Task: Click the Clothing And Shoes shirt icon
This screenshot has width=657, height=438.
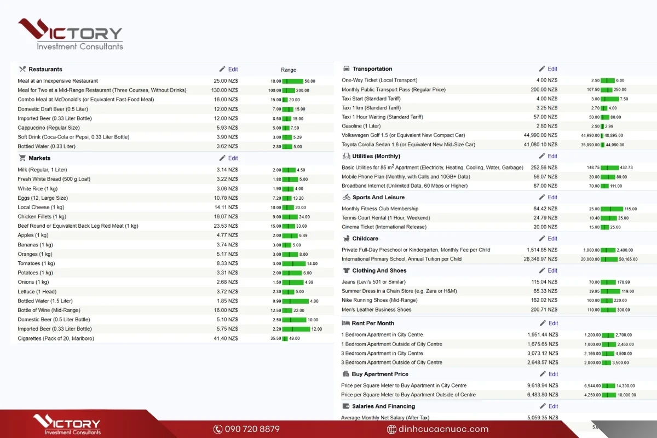Action: coord(347,270)
